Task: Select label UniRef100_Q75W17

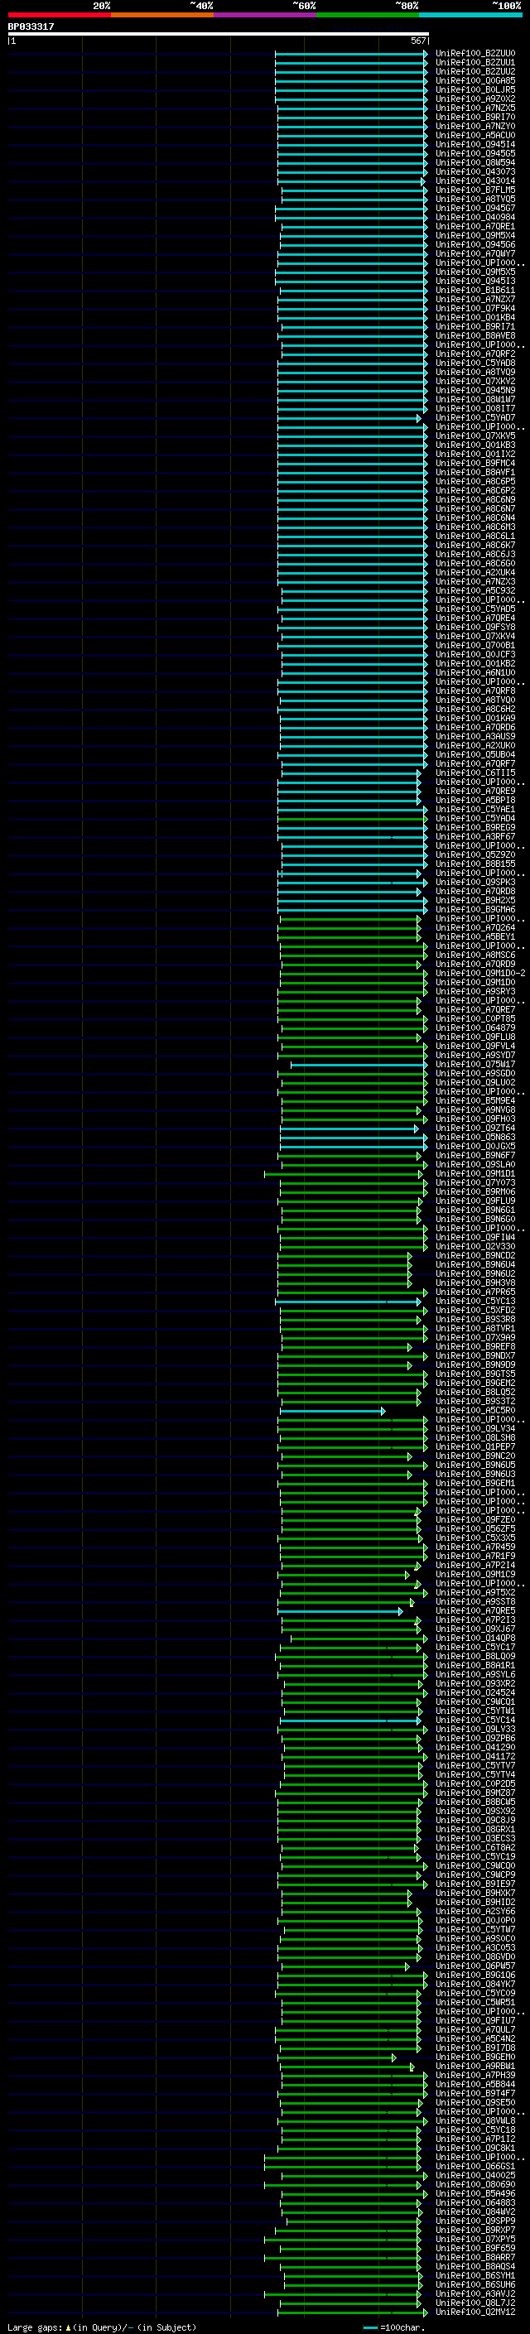Action: point(475,1065)
